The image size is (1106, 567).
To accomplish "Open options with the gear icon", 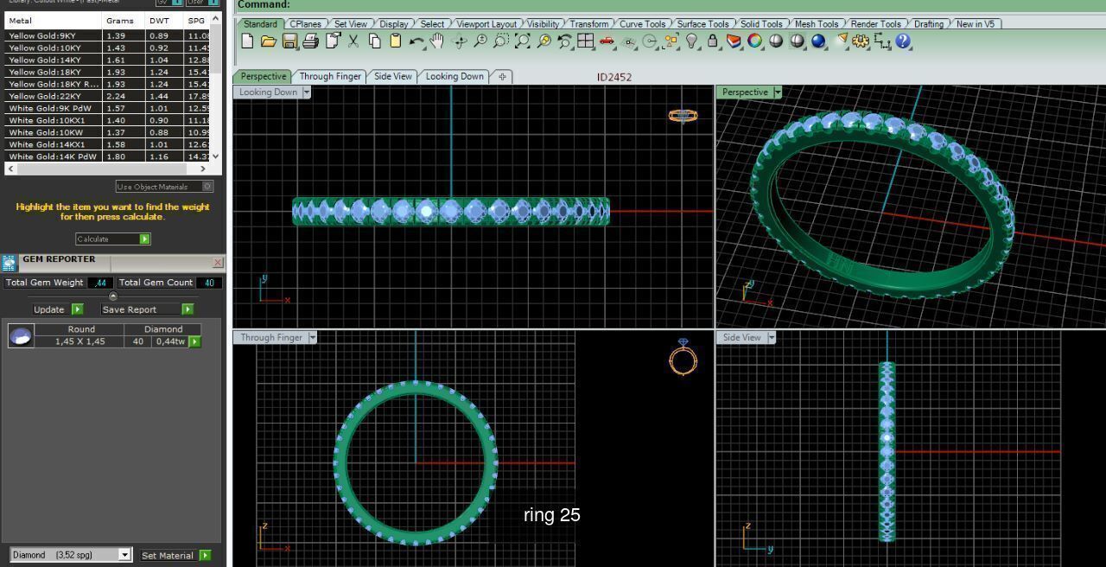I will coord(861,41).
